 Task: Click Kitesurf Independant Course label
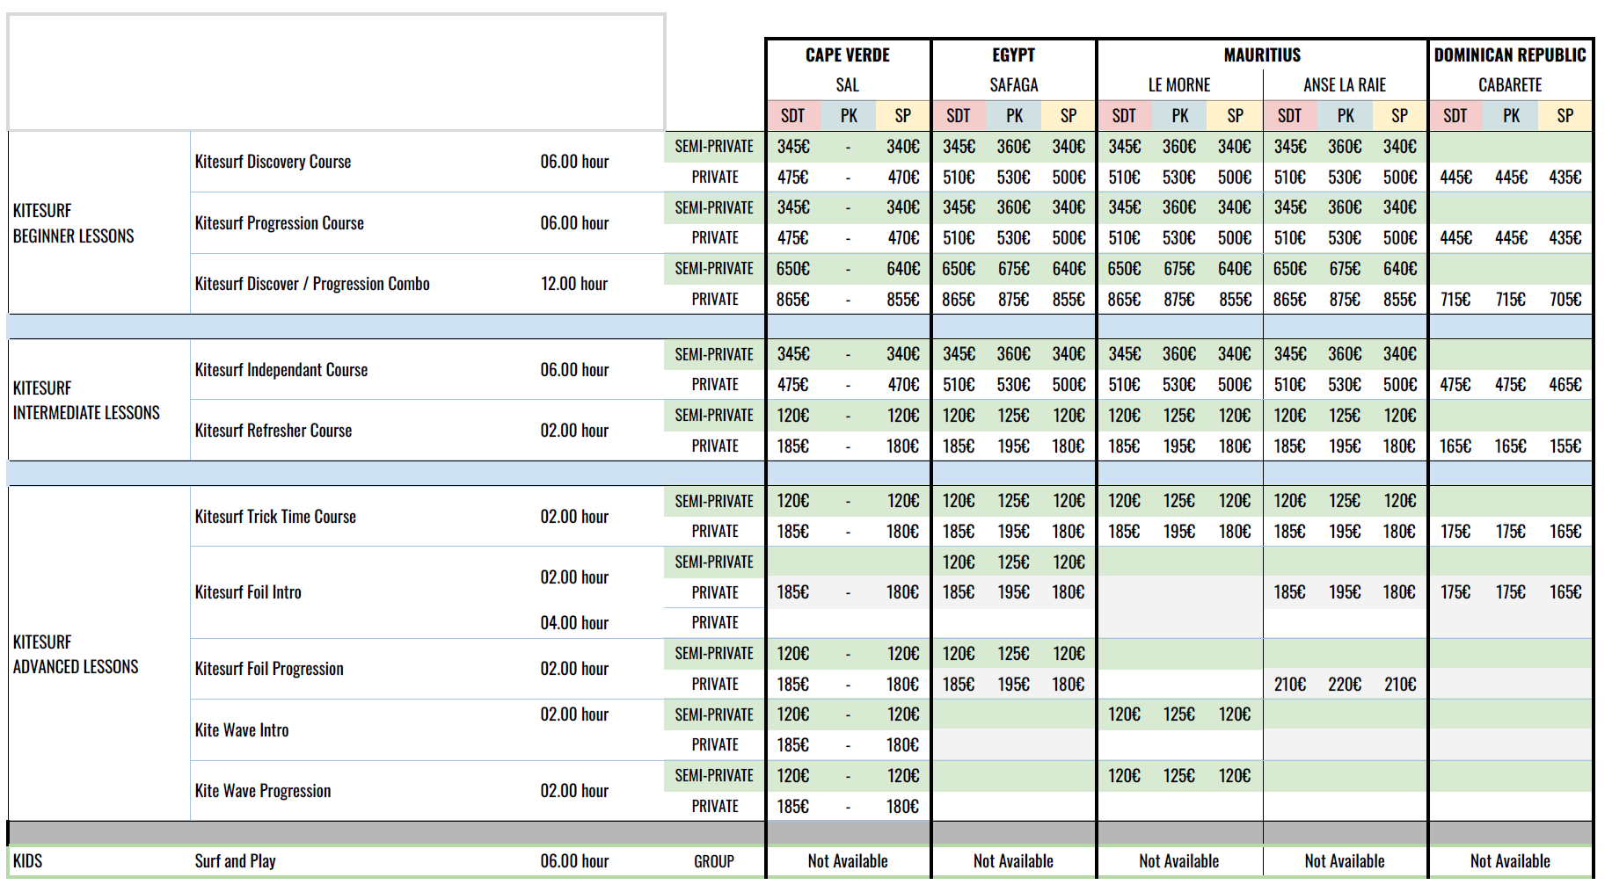[281, 370]
